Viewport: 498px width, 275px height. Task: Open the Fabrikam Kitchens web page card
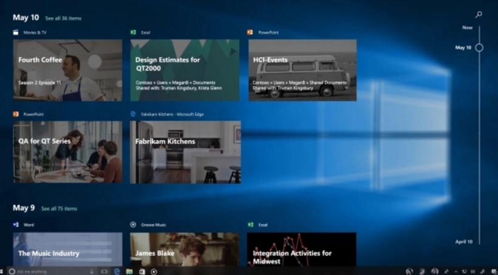(185, 152)
